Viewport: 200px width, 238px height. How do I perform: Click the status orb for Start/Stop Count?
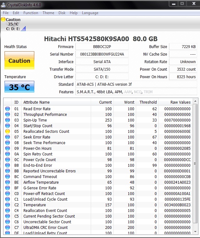click(8, 126)
